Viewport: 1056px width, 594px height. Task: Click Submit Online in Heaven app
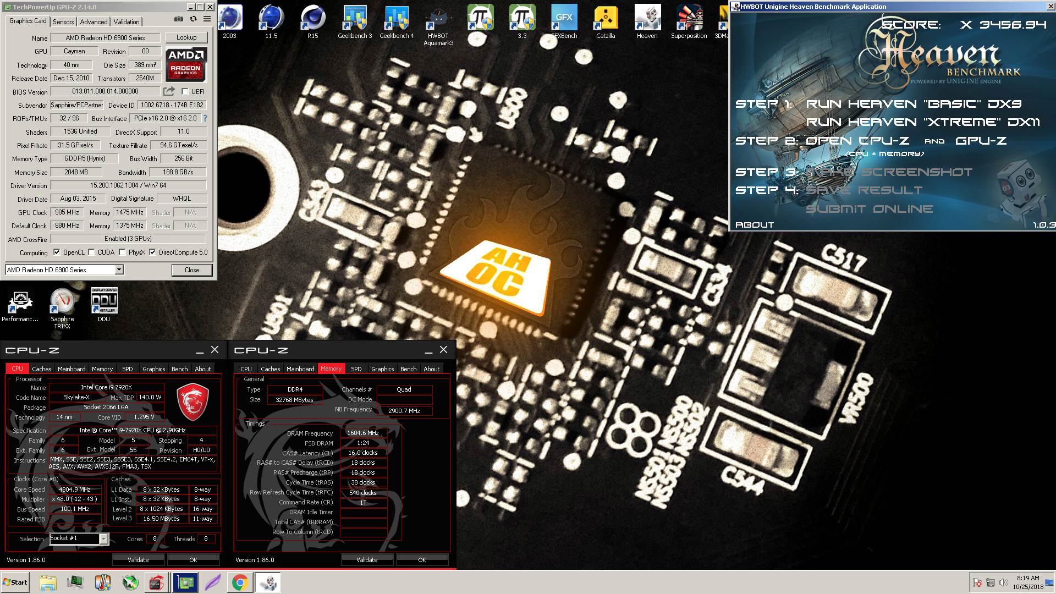point(869,209)
